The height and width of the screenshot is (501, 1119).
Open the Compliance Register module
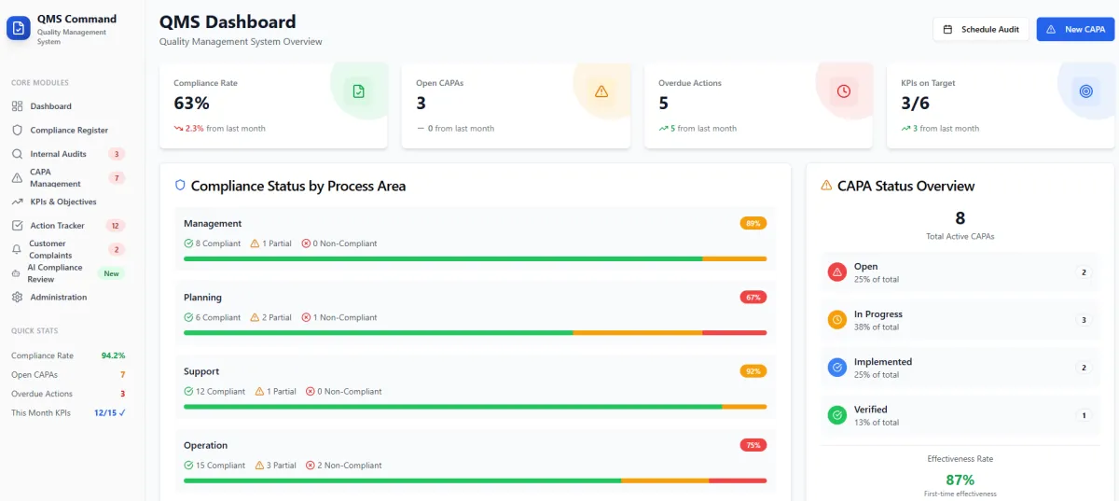(x=69, y=131)
